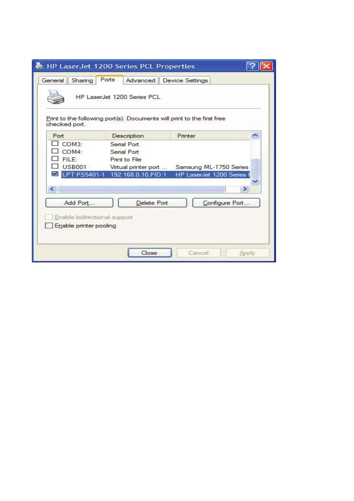Screen dimensions: 354x501
Task: Click Samsung ML-1750 Series printer cell
Action: pos(212,167)
